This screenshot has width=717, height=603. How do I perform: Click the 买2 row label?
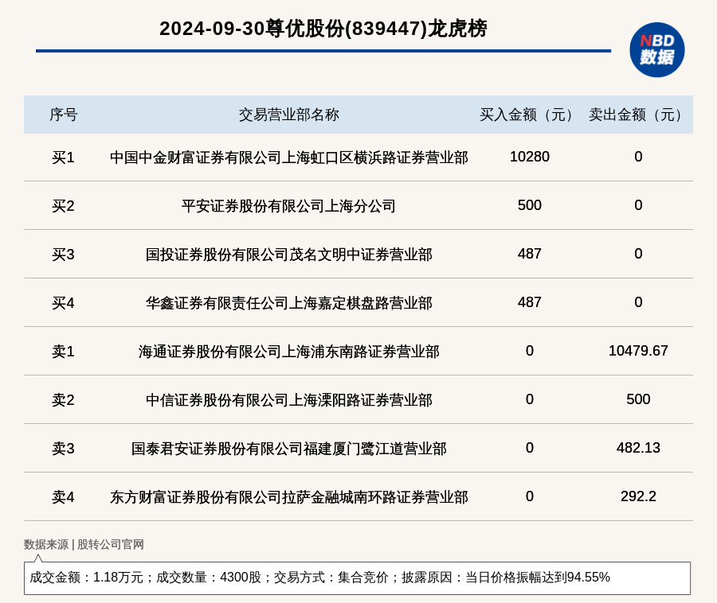[63, 206]
